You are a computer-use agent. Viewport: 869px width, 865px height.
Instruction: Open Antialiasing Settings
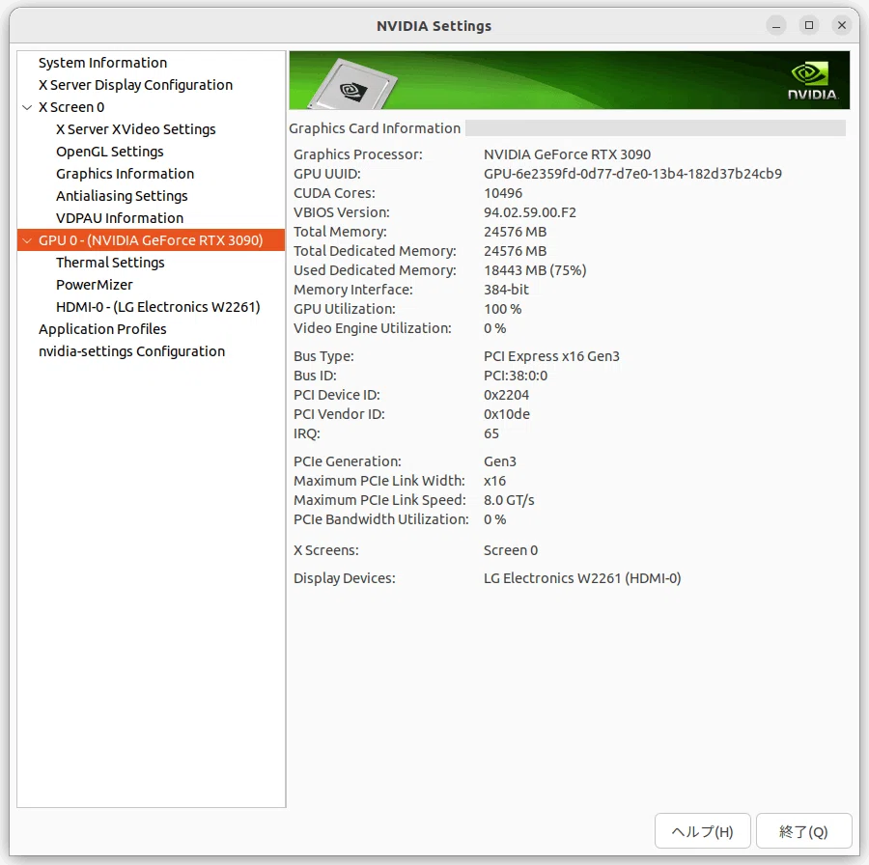pos(122,196)
